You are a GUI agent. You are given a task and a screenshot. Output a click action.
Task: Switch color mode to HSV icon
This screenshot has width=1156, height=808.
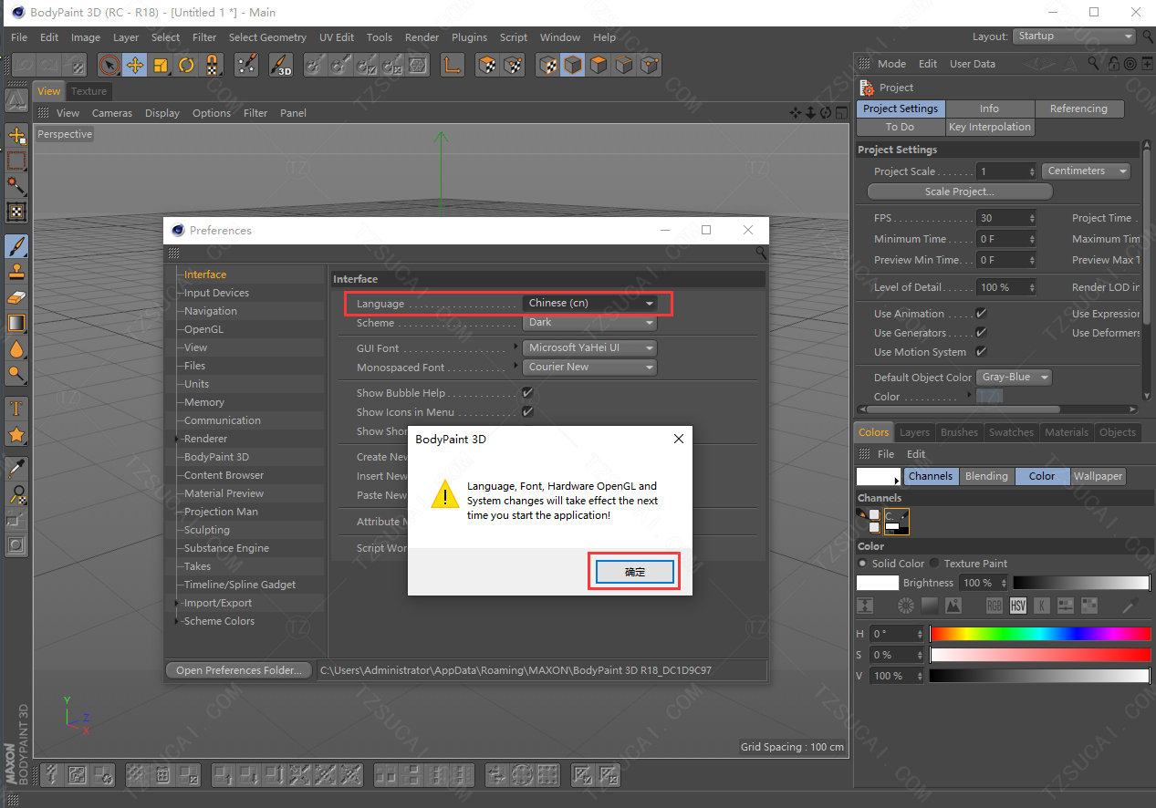point(1017,606)
